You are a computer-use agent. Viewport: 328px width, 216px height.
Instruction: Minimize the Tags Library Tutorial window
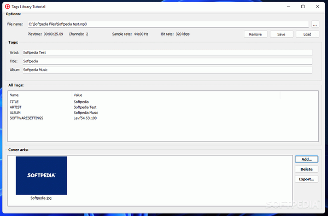click(x=289, y=7)
